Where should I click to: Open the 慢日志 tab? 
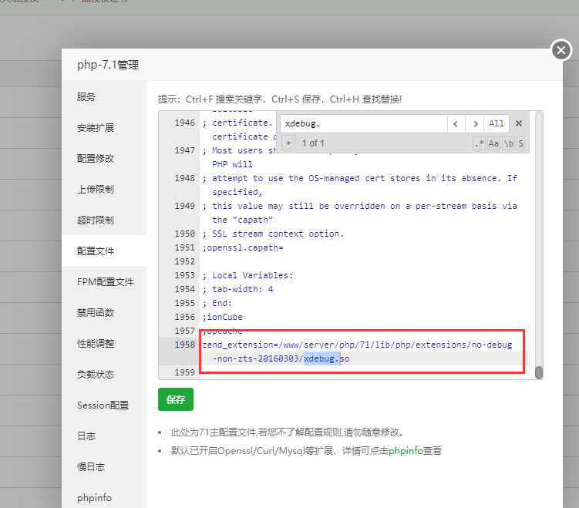pos(104,466)
